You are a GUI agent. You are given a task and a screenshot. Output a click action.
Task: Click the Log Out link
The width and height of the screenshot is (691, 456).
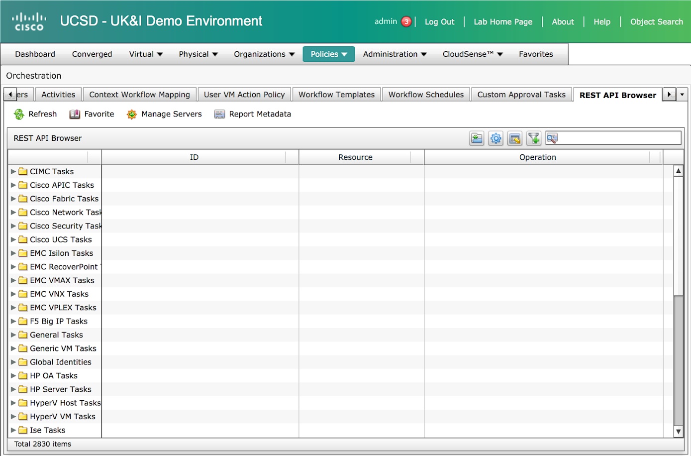tap(439, 22)
